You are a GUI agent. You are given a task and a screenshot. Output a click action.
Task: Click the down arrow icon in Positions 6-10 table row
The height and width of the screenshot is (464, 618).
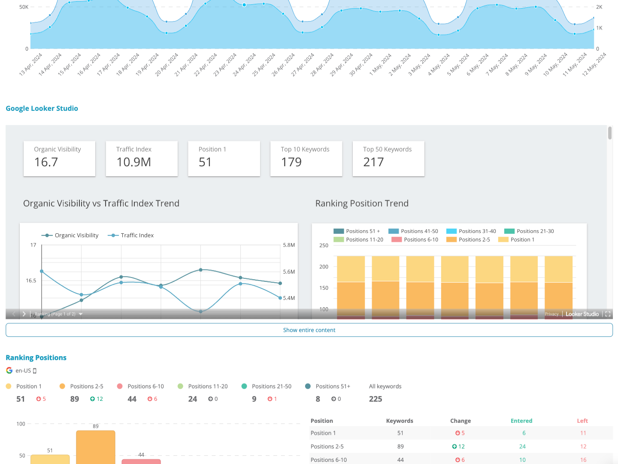pos(457,460)
